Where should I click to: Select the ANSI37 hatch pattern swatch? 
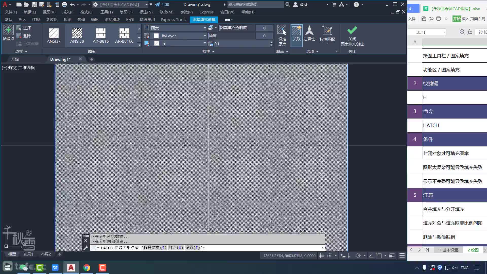54,36
